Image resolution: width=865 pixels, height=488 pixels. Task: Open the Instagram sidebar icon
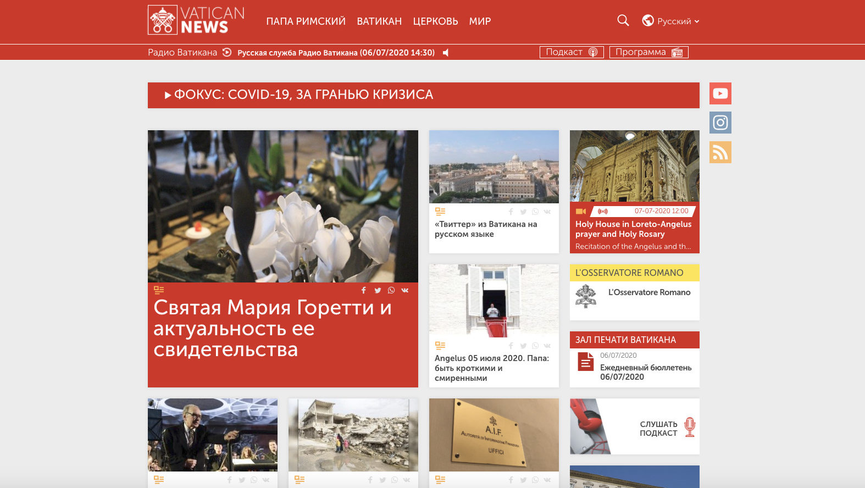pos(720,123)
